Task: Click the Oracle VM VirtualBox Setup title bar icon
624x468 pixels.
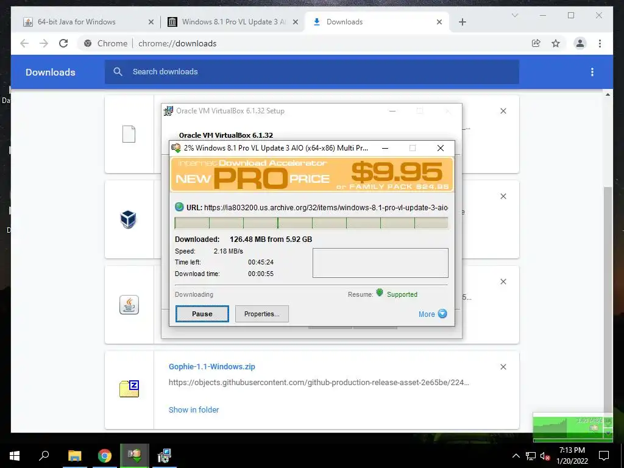Action: (168, 111)
